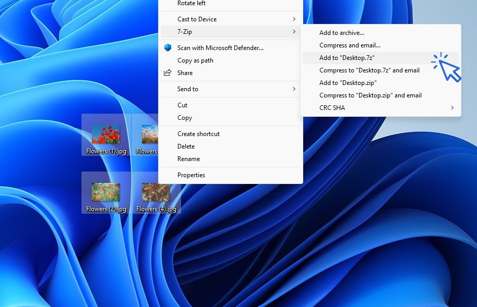Select Compress and email... option

[350, 45]
